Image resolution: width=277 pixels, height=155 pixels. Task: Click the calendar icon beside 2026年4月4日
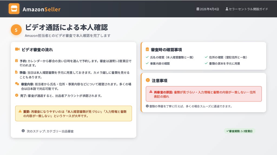click(198, 9)
